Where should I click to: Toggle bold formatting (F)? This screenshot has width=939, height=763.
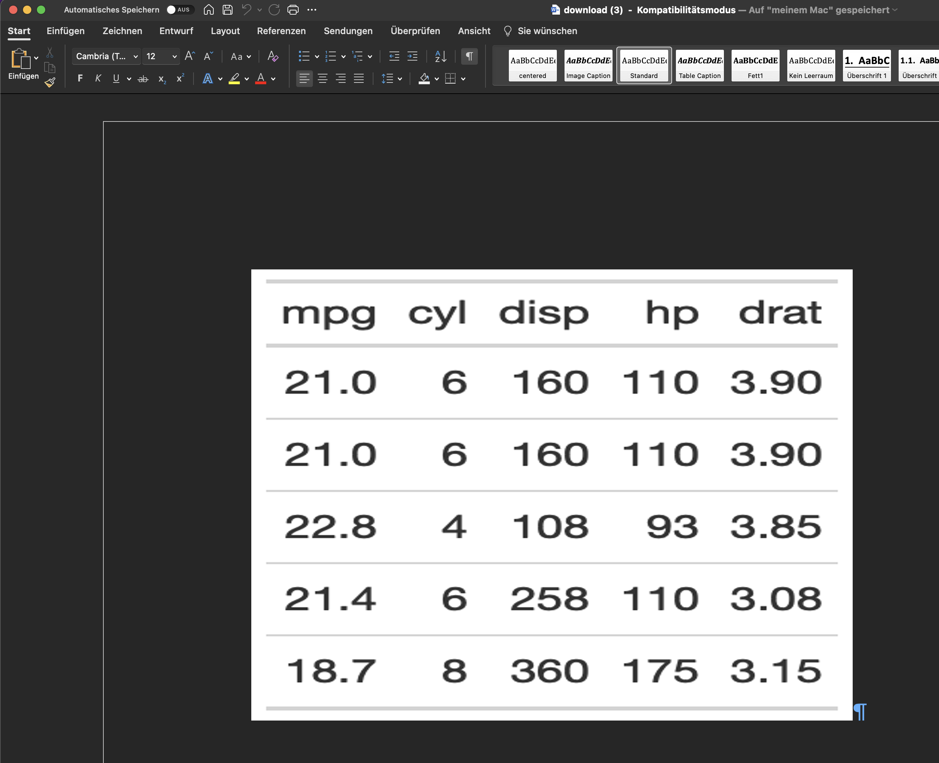80,79
